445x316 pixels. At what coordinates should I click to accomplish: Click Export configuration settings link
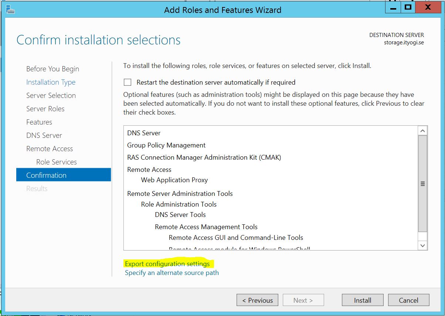pyautogui.click(x=167, y=264)
